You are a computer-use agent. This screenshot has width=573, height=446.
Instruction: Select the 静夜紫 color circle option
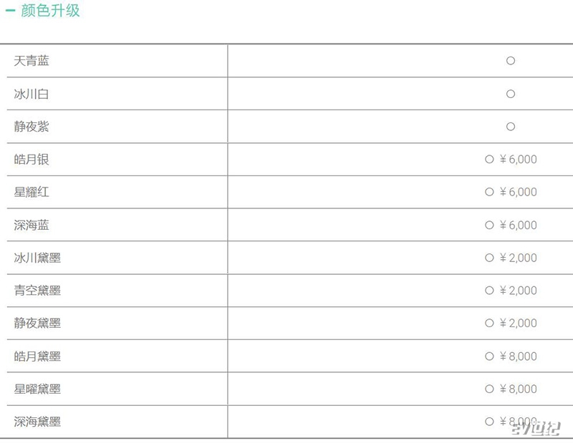point(511,127)
